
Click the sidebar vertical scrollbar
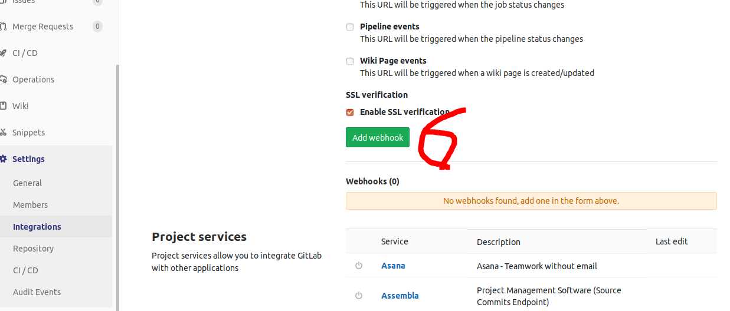117,187
